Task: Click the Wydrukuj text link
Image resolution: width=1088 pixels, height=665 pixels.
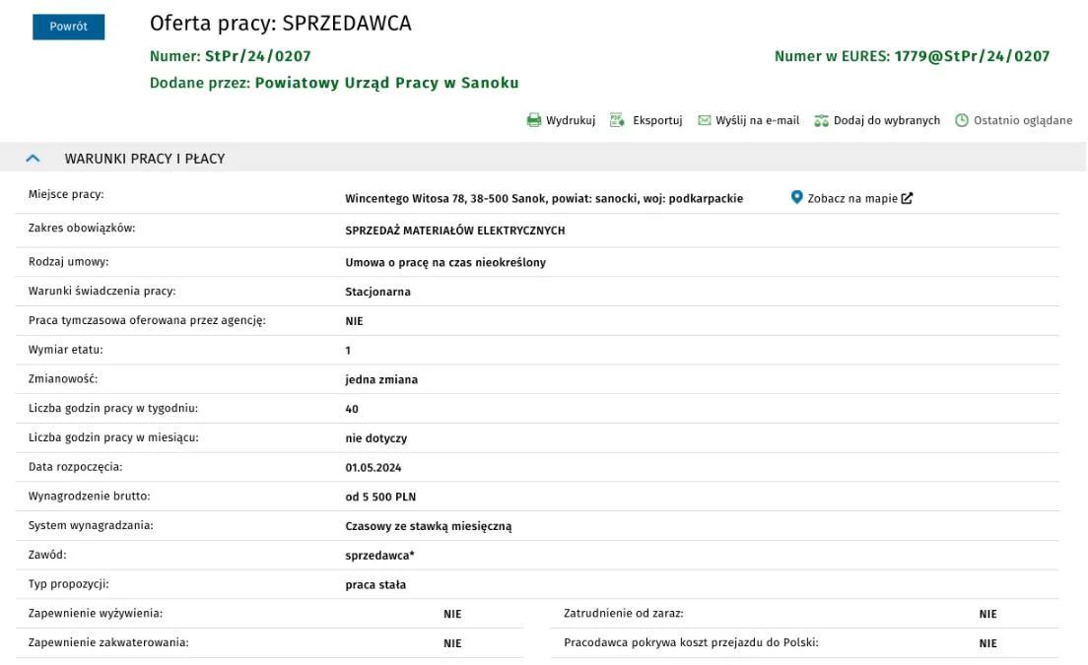Action: click(x=571, y=120)
